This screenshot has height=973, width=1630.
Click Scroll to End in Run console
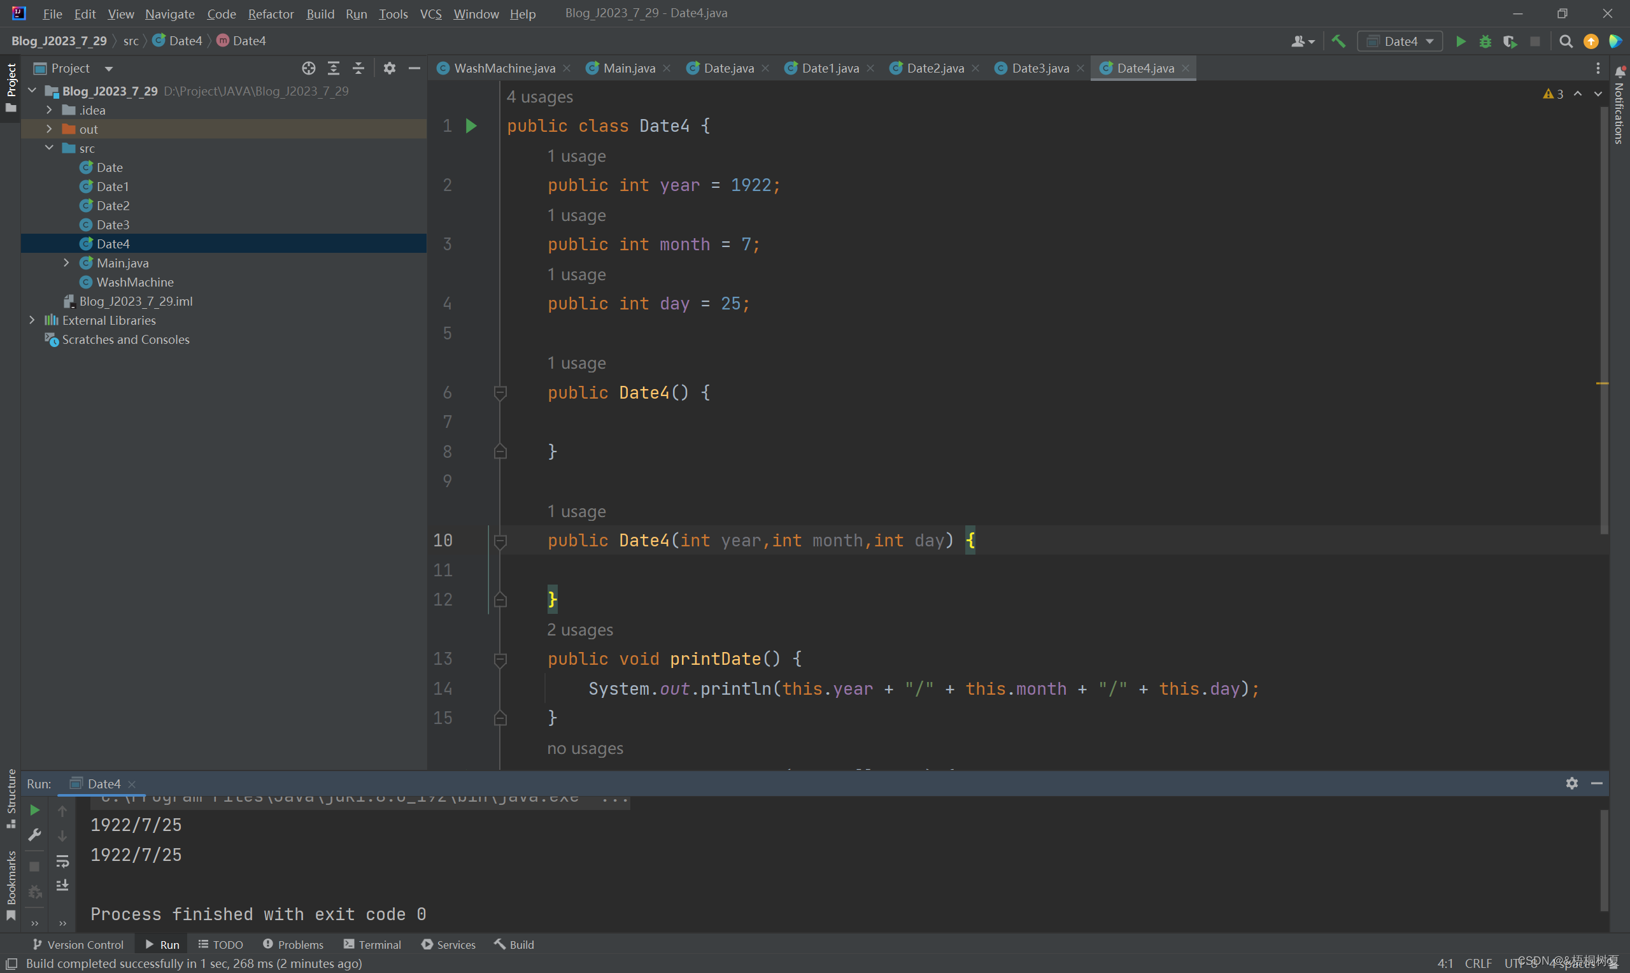pos(62,885)
